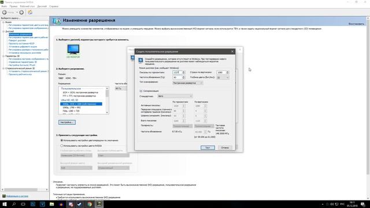
Task: Open taskbar Search magnifier
Action: click(x=14, y=204)
